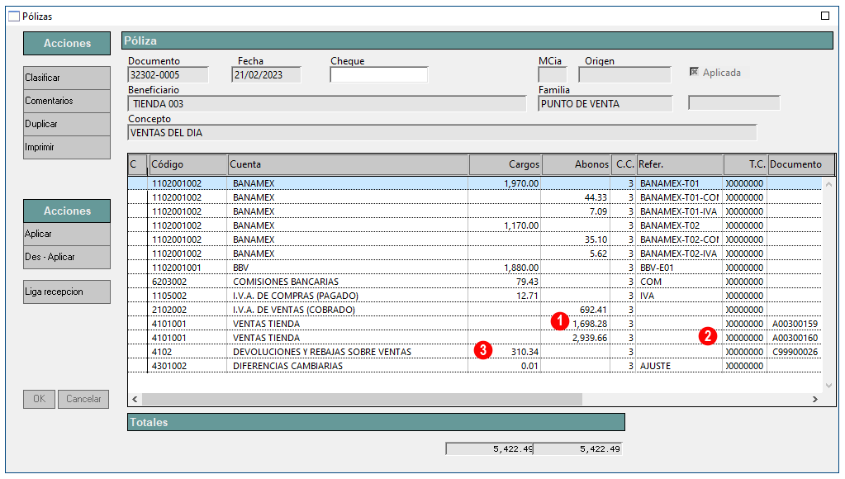Viewport: 845px width, 479px height.
Task: Click the maximize square icon
Action: pos(825,16)
